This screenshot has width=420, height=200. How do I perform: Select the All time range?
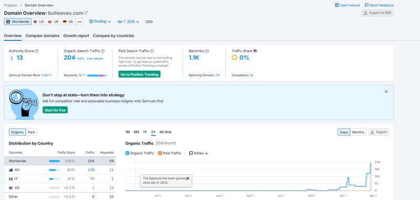(165, 132)
